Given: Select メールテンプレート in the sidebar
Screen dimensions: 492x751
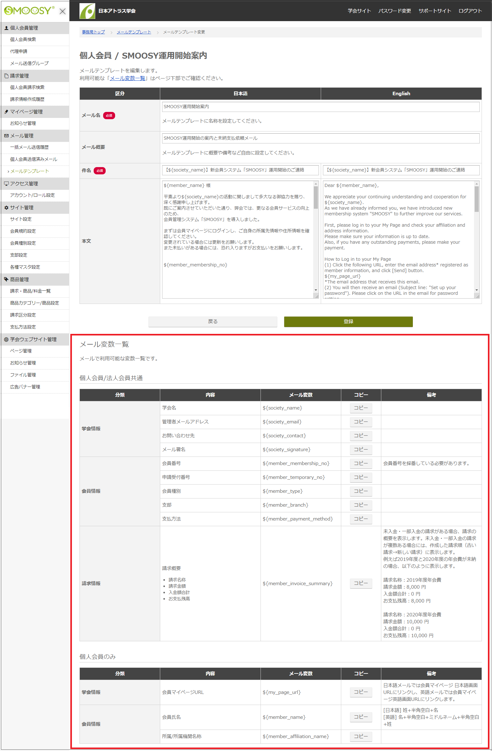Looking at the screenshot, I should pos(30,171).
